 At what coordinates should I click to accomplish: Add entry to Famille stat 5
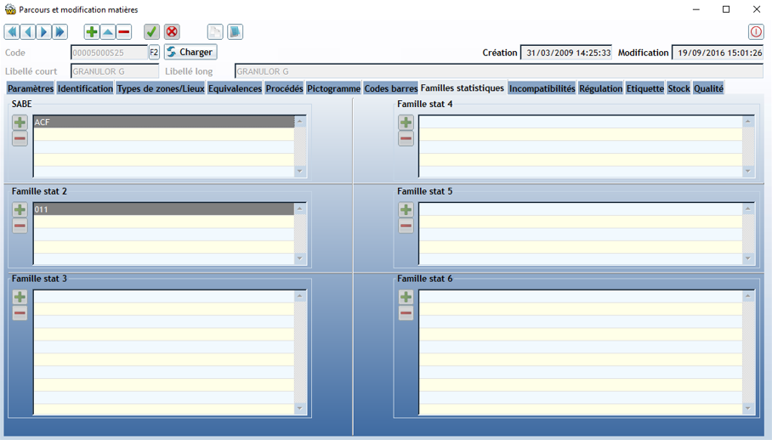point(406,210)
